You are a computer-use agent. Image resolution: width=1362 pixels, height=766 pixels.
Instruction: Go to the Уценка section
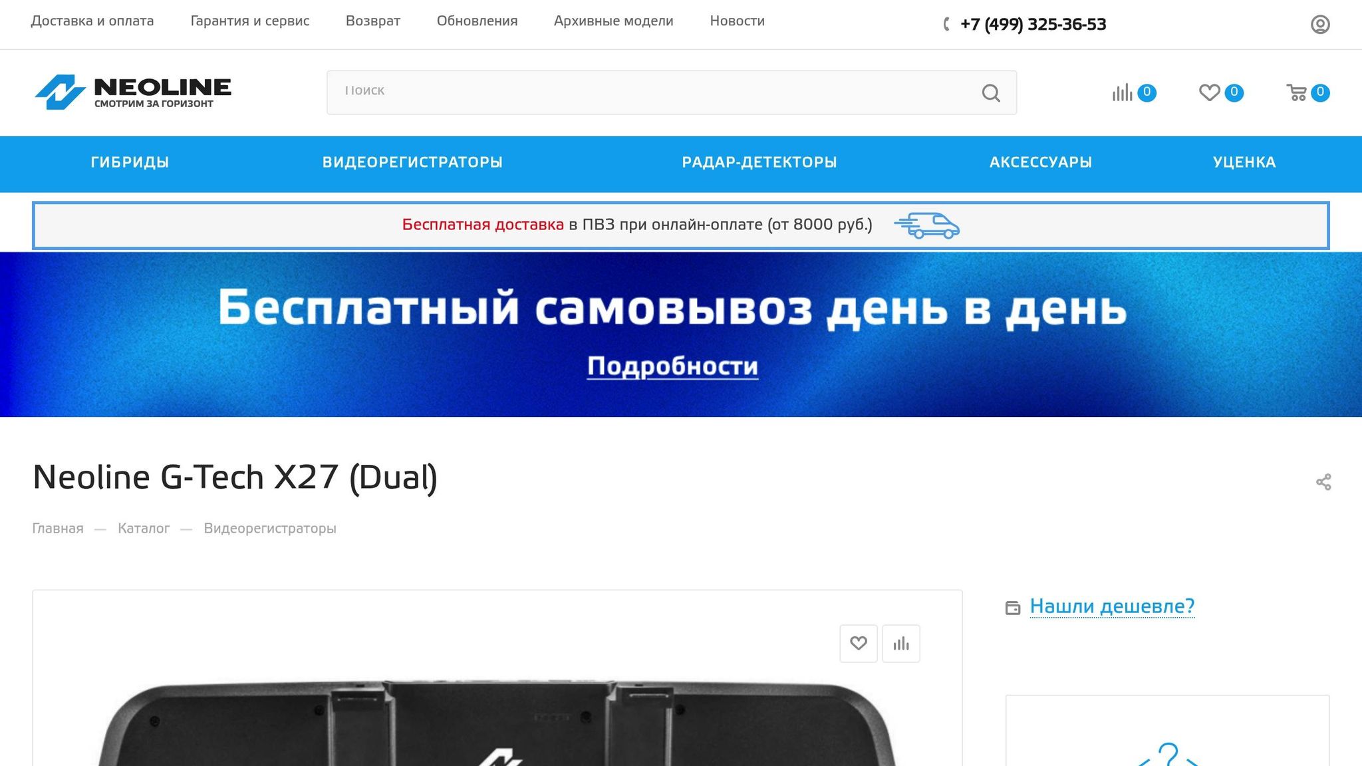click(1244, 162)
